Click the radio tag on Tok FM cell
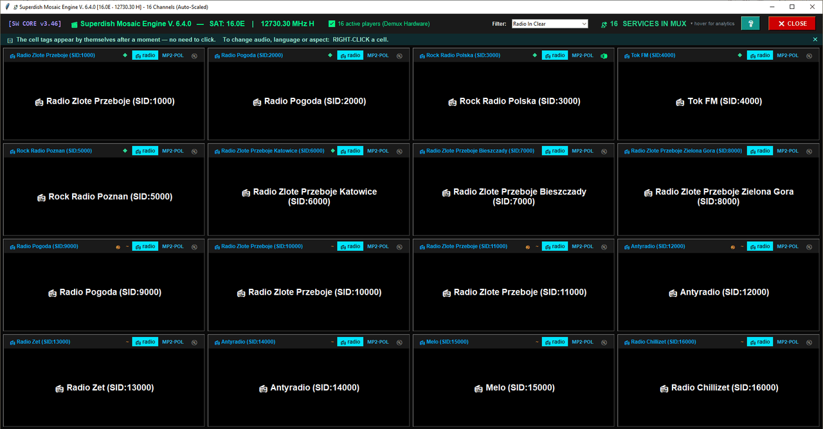Screen dimensions: 823x429 tap(760, 55)
